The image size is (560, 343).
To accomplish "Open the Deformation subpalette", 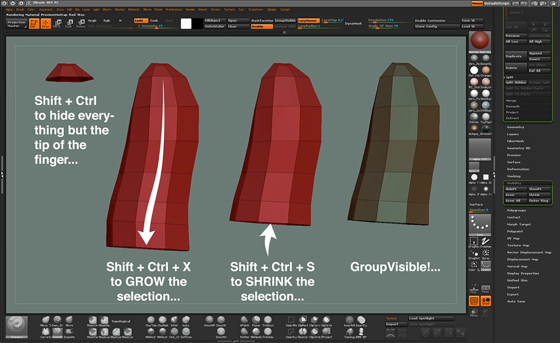I will [517, 169].
